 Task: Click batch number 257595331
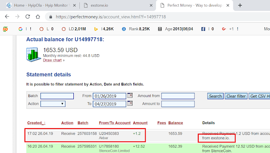[x=87, y=146]
